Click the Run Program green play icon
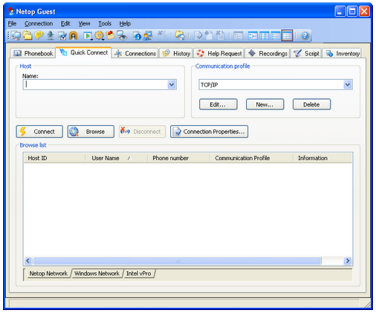This screenshot has width=376, height=314. click(x=88, y=36)
